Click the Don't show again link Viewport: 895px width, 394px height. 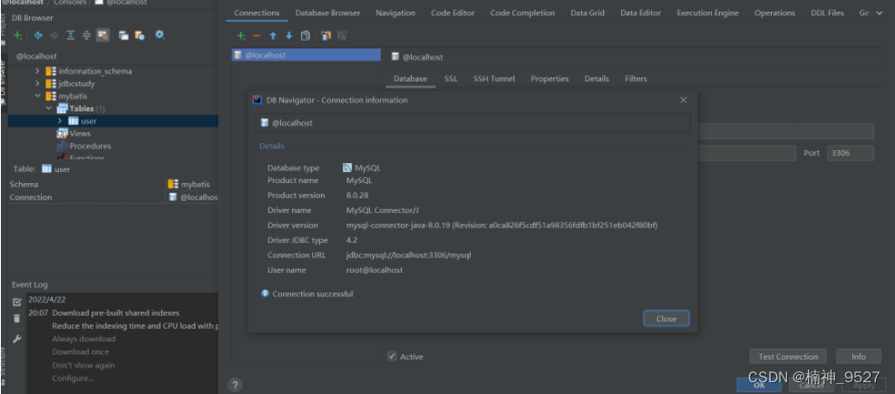click(83, 366)
